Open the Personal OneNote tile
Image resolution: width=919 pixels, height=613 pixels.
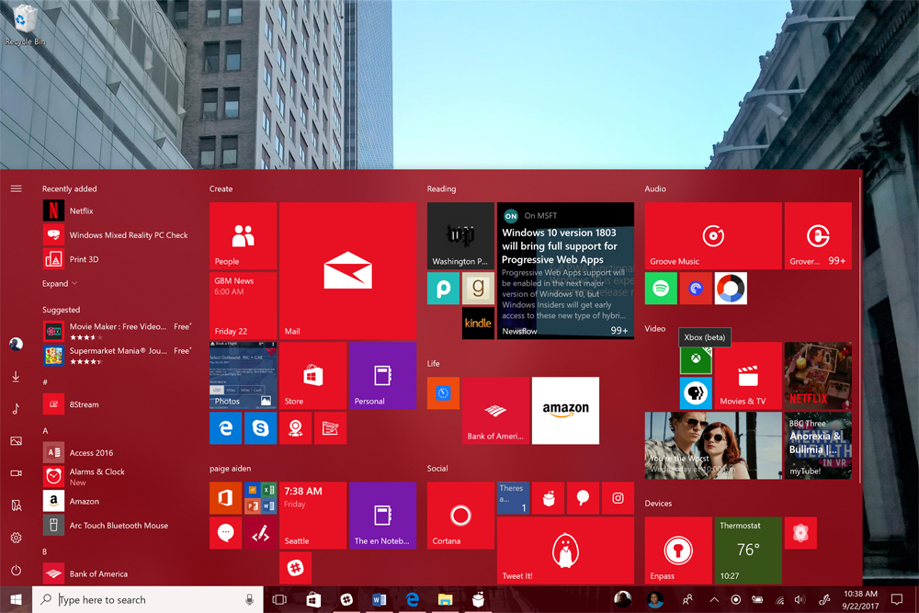382,376
